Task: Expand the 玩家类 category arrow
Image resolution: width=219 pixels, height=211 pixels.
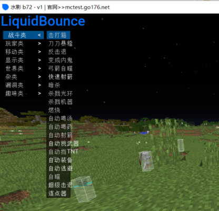Action: pos(39,43)
